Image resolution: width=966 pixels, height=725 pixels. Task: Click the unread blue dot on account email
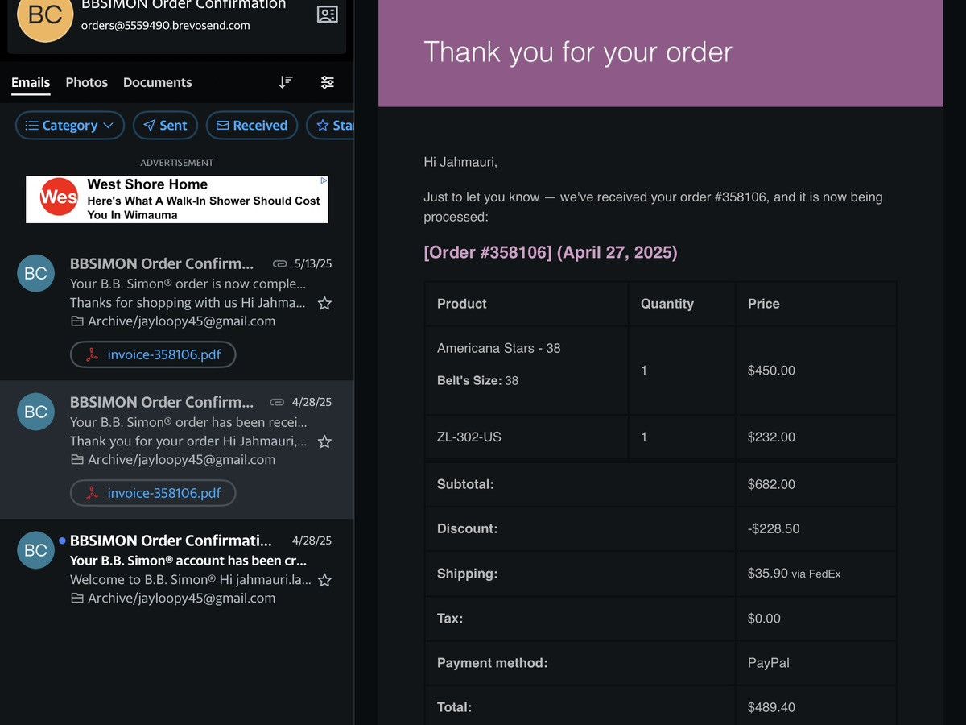point(62,541)
